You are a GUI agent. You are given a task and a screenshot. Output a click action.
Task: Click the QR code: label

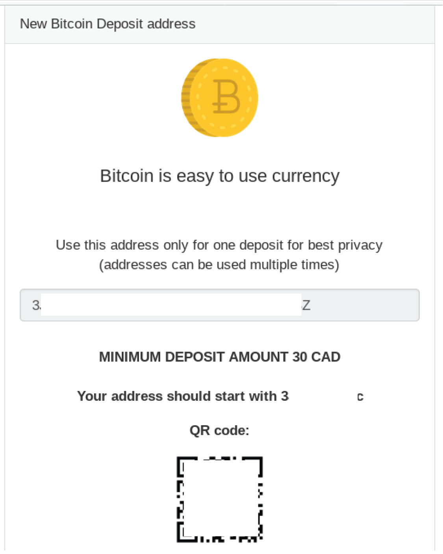(219, 430)
